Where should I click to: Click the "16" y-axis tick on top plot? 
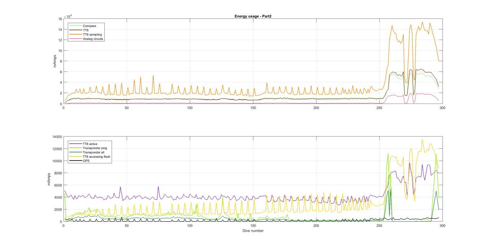tap(59, 19)
